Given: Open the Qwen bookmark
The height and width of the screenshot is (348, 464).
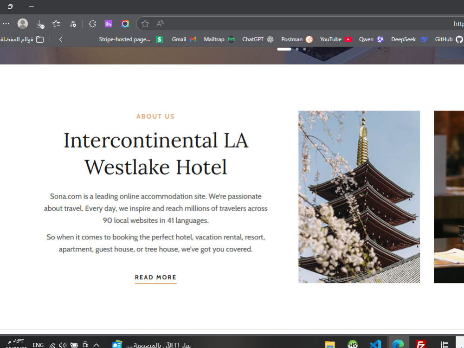Looking at the screenshot, I should click(371, 39).
